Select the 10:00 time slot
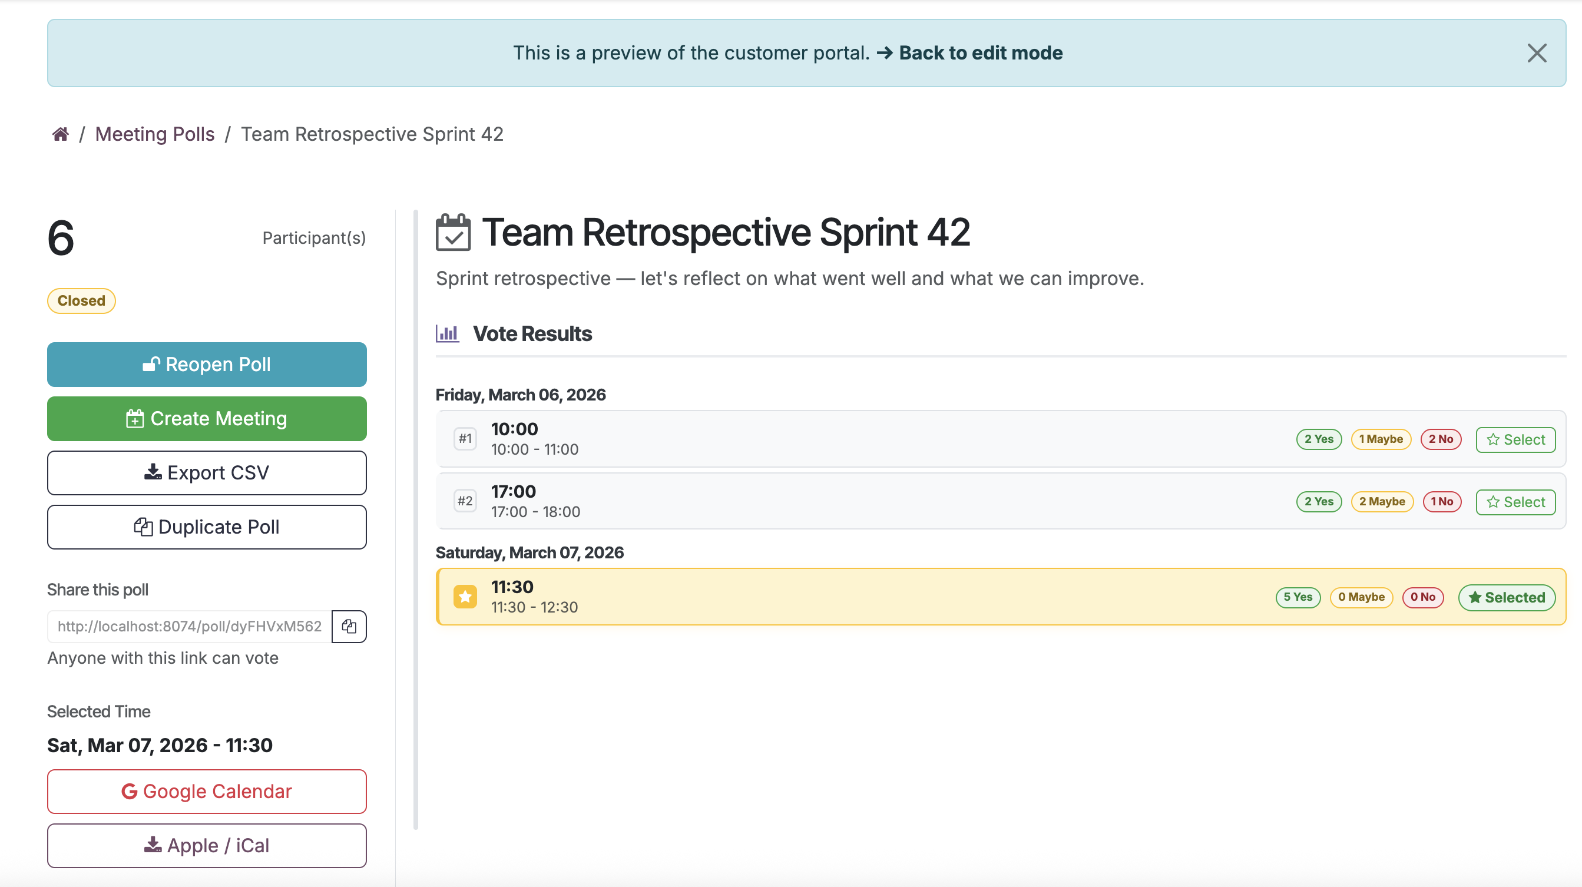 coord(1515,439)
